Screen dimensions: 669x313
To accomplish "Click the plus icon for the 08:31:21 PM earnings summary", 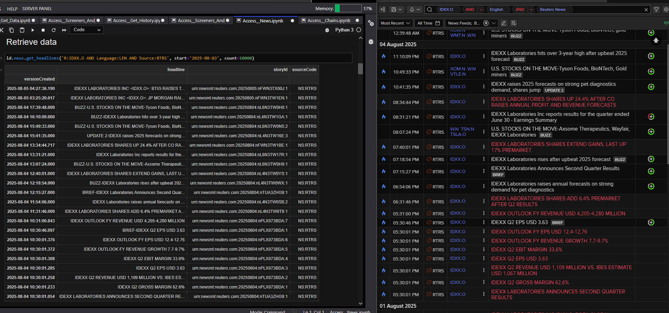I will click(651, 117).
